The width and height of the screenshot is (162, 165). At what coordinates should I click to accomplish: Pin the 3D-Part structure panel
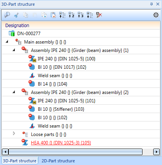pyautogui.click(x=151, y=4)
